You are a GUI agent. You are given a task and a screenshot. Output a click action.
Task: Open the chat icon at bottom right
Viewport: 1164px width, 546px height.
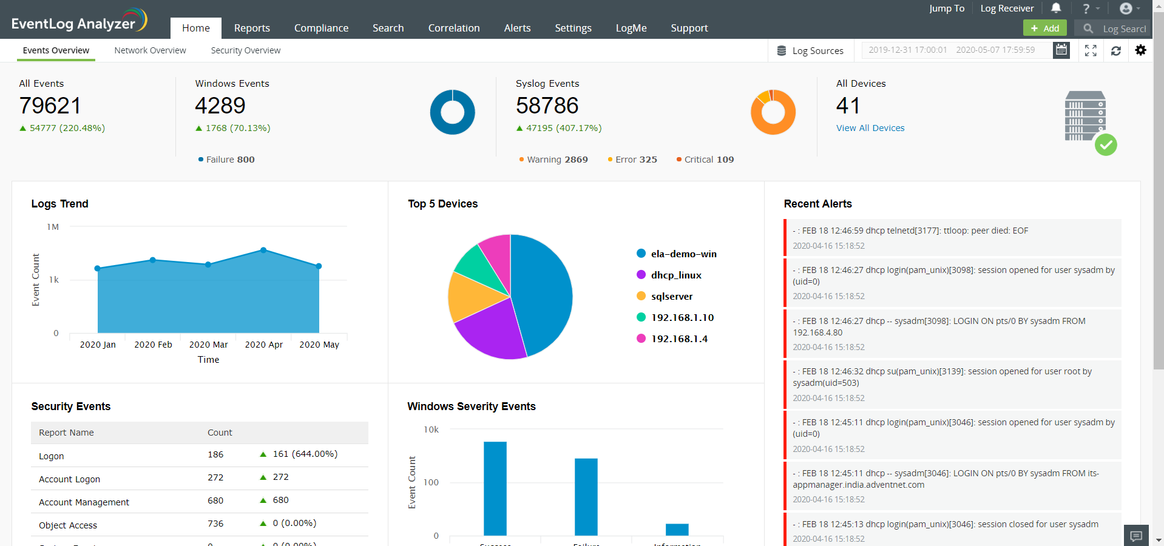click(1136, 536)
